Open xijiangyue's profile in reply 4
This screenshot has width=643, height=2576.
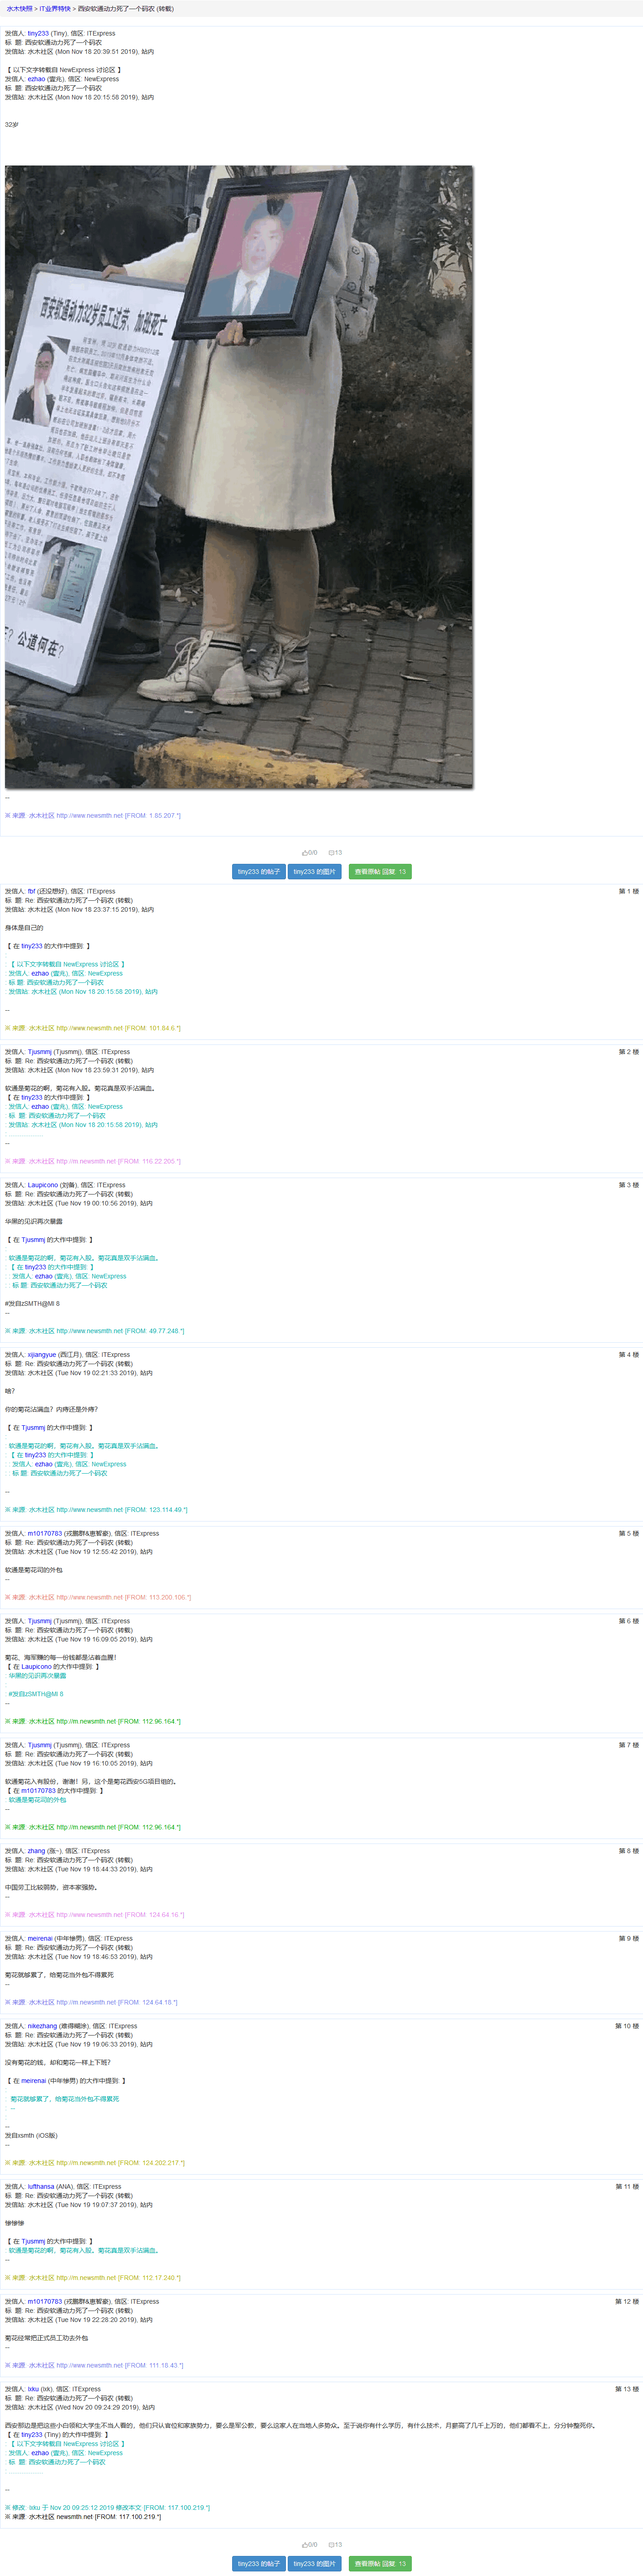coord(42,1355)
